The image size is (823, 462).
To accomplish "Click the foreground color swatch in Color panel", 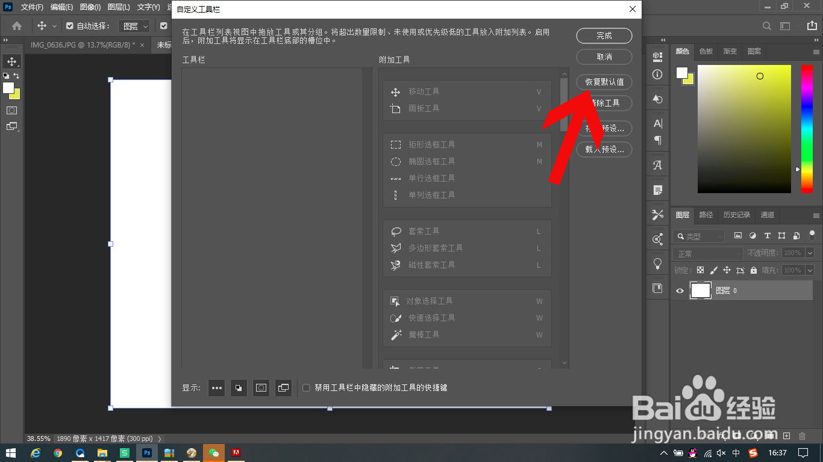I will 681,72.
